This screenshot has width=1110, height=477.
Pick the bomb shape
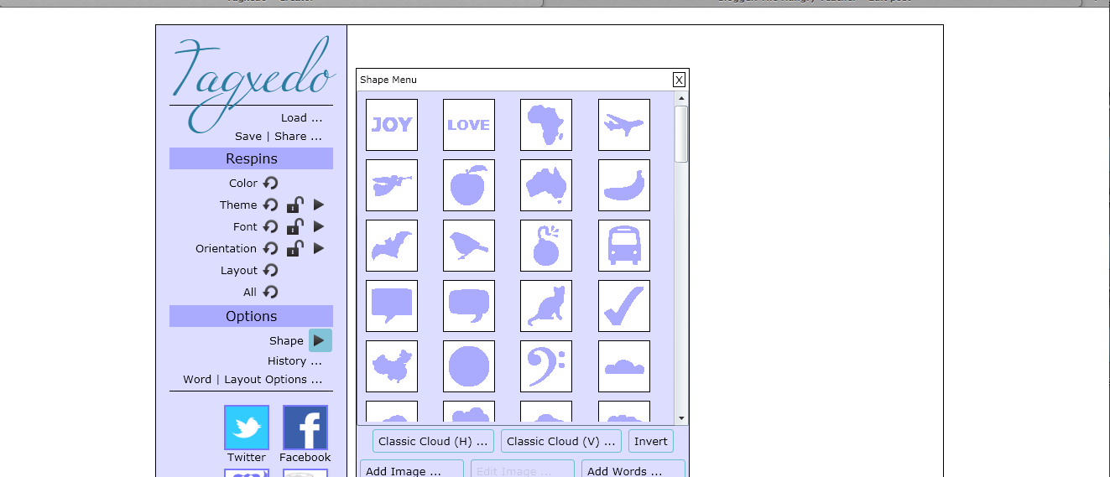(x=546, y=246)
